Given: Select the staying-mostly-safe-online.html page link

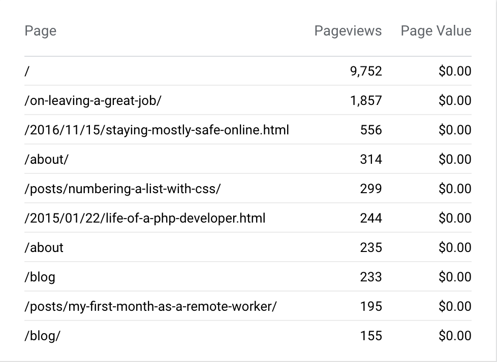Looking at the screenshot, I should coord(157,130).
